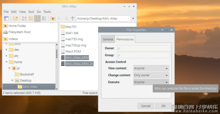
Task: Select the compact list view icon
Action: click(37, 19)
